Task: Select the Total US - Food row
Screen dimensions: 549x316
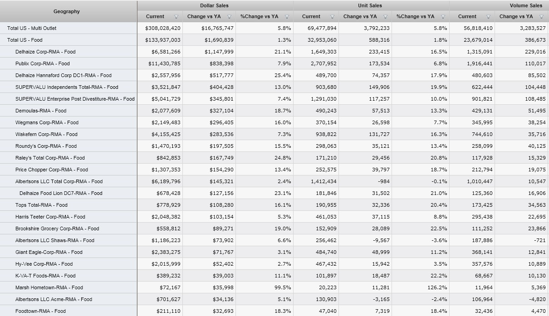Action: [x=25, y=40]
